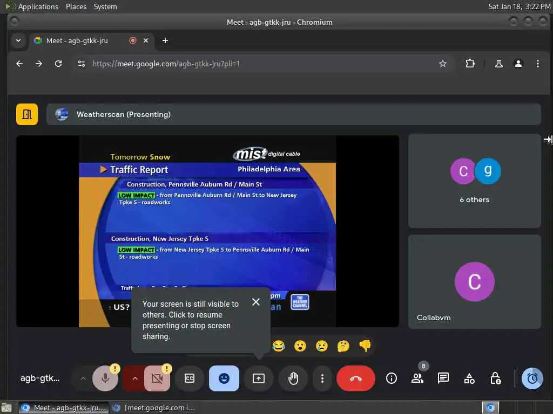Send the thumbs down reaction
This screenshot has height=414, width=553.
(x=365, y=346)
